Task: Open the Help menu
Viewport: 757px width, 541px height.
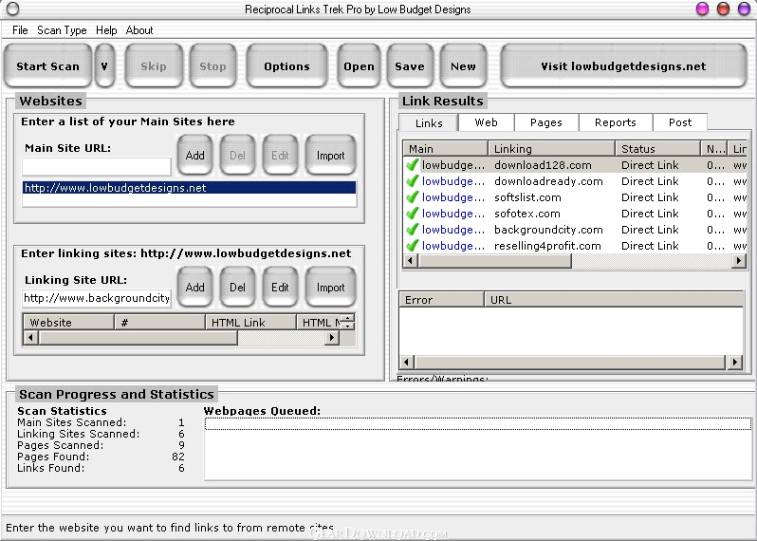Action: pos(106,30)
